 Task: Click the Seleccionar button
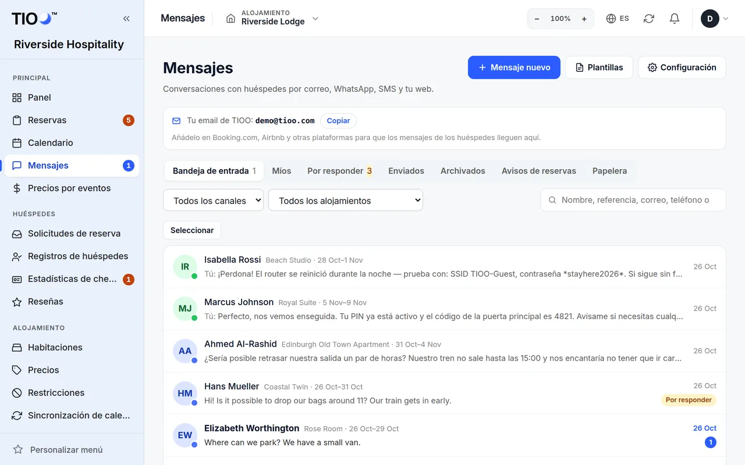(192, 230)
